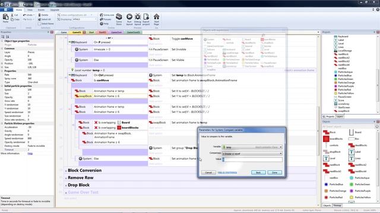Screen dimensions: 380x213
Task: Click the Objects panel vertical scrollbar
Action: tap(378, 164)
